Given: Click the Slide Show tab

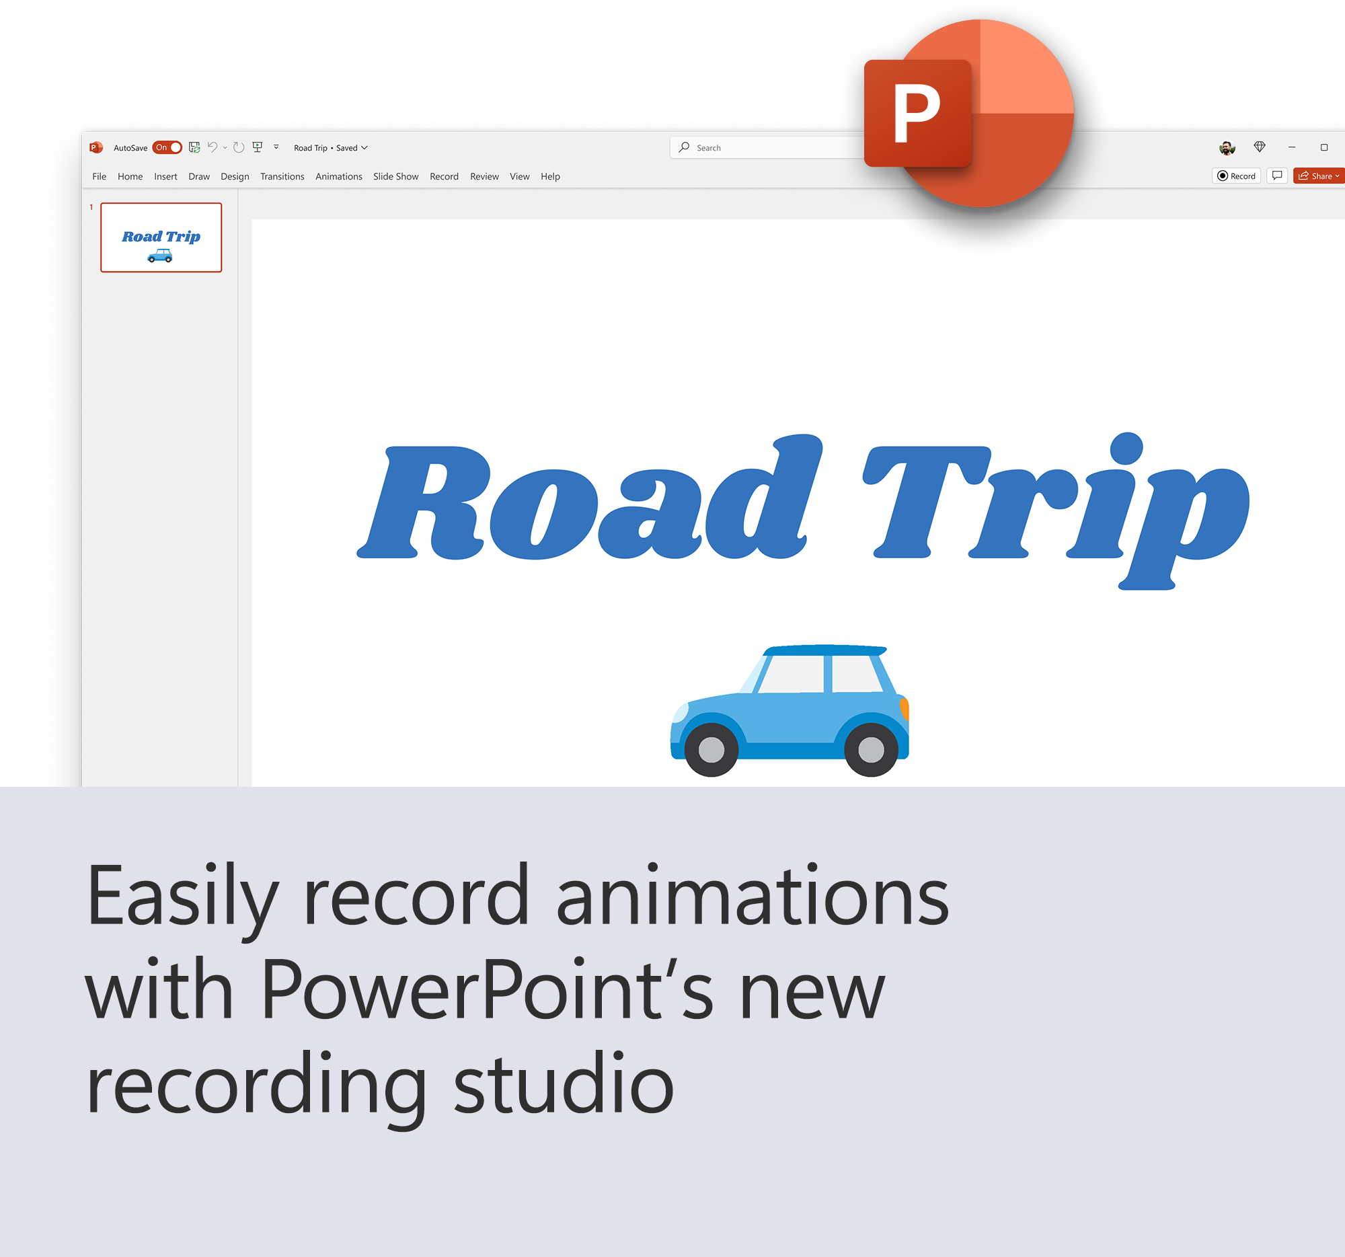Looking at the screenshot, I should 397,176.
